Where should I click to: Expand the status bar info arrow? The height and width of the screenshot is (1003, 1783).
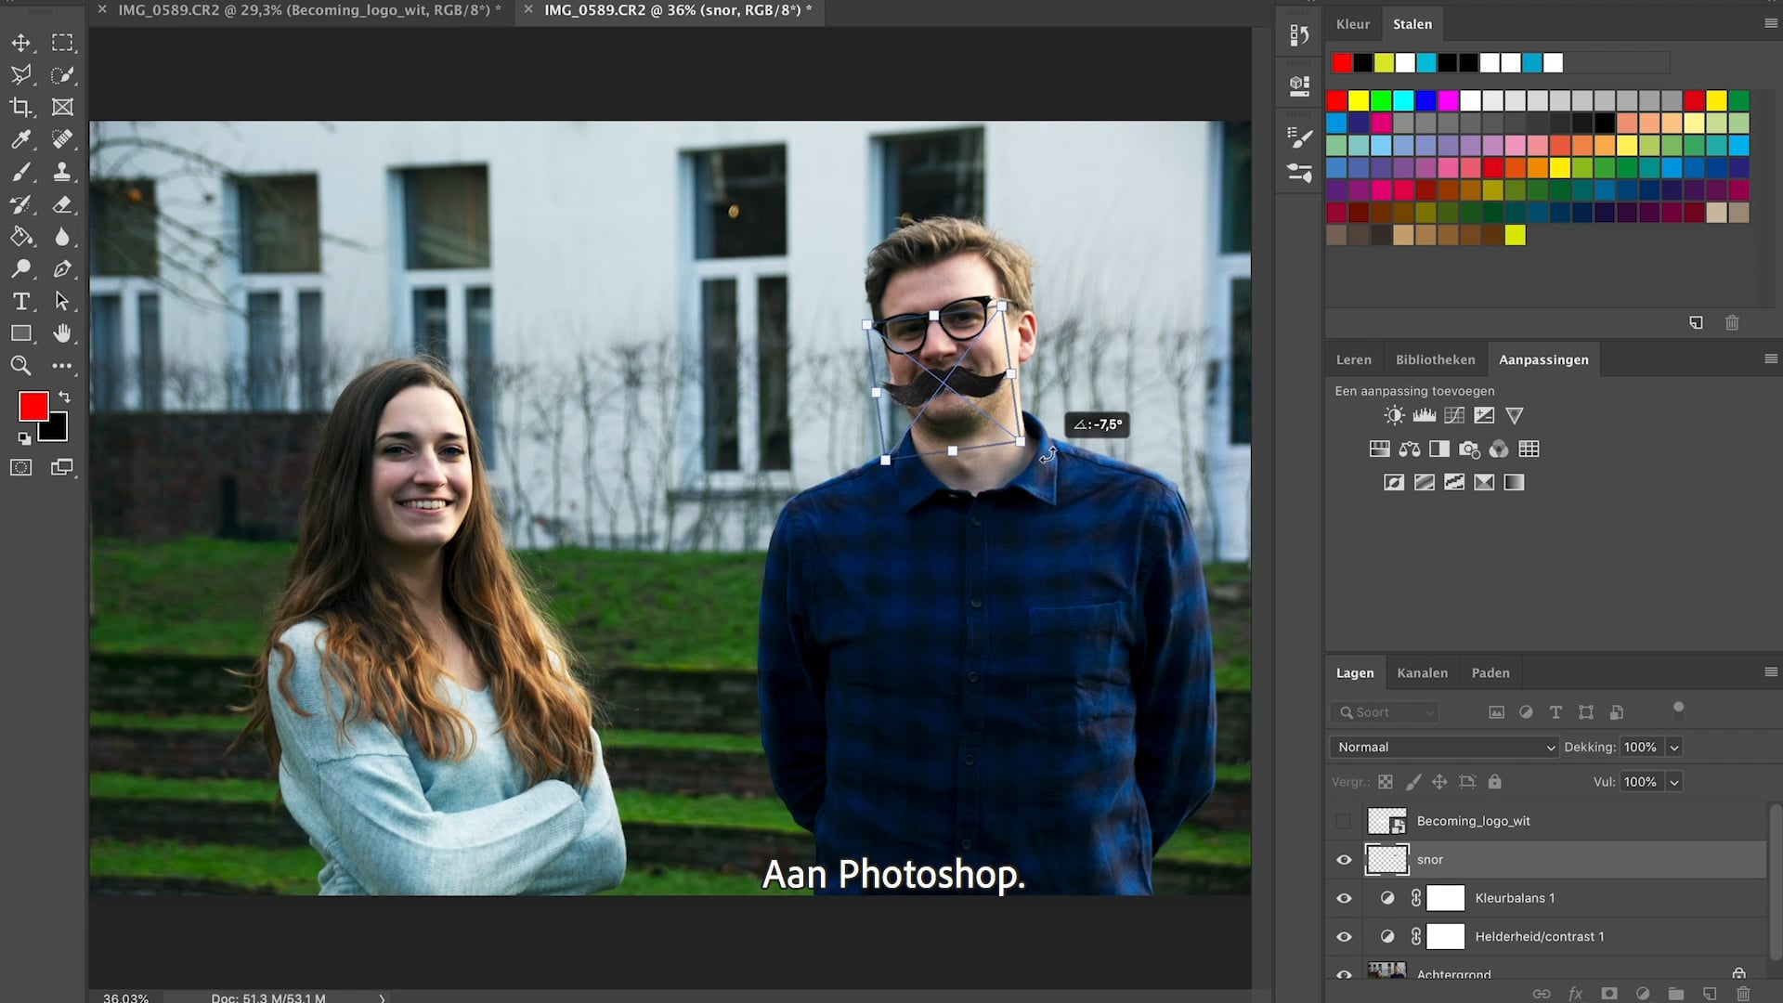(382, 997)
